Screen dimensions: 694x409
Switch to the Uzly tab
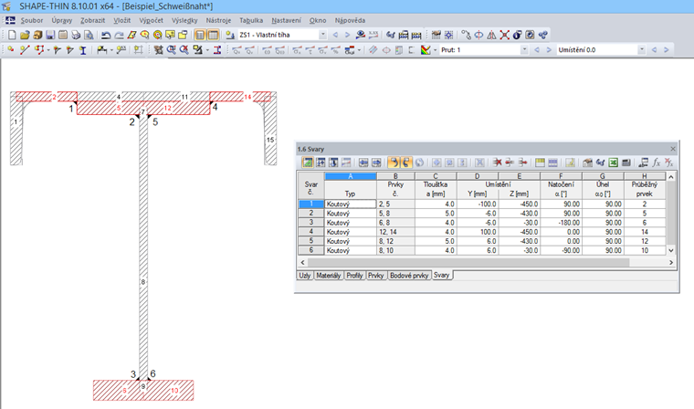coord(304,276)
